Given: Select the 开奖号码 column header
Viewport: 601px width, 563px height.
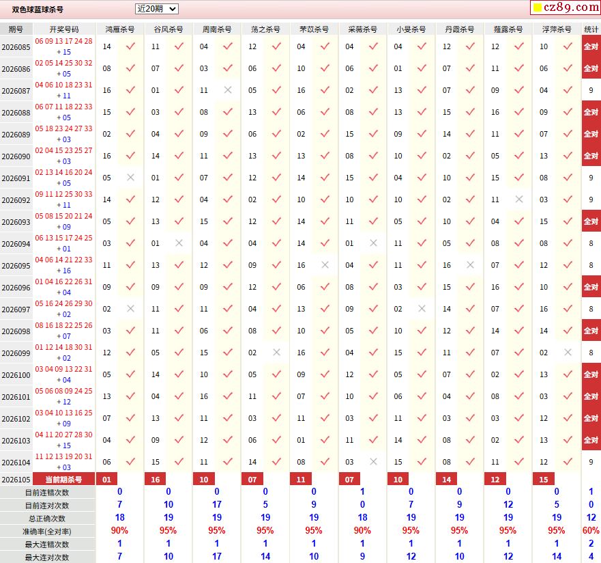Looking at the screenshot, I should point(64,29).
